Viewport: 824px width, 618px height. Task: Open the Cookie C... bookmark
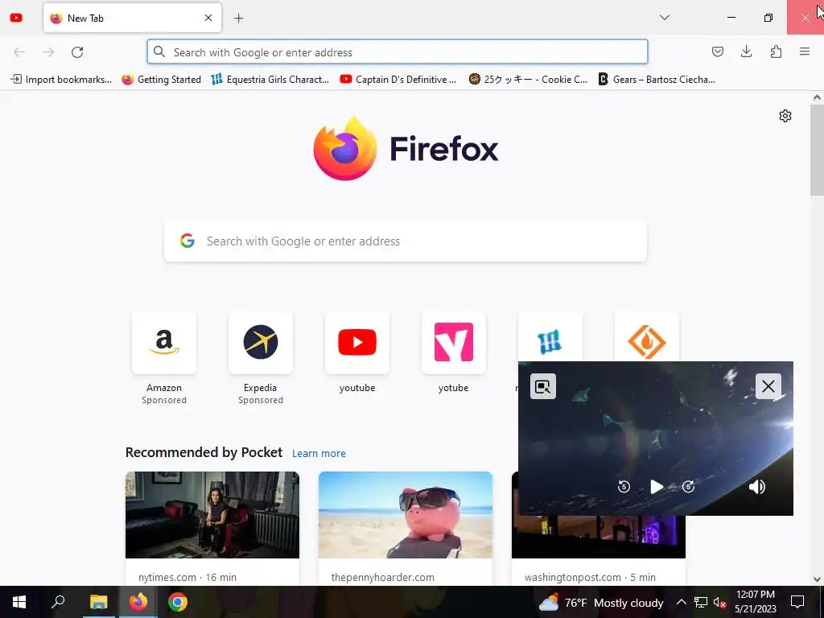pyautogui.click(x=528, y=80)
